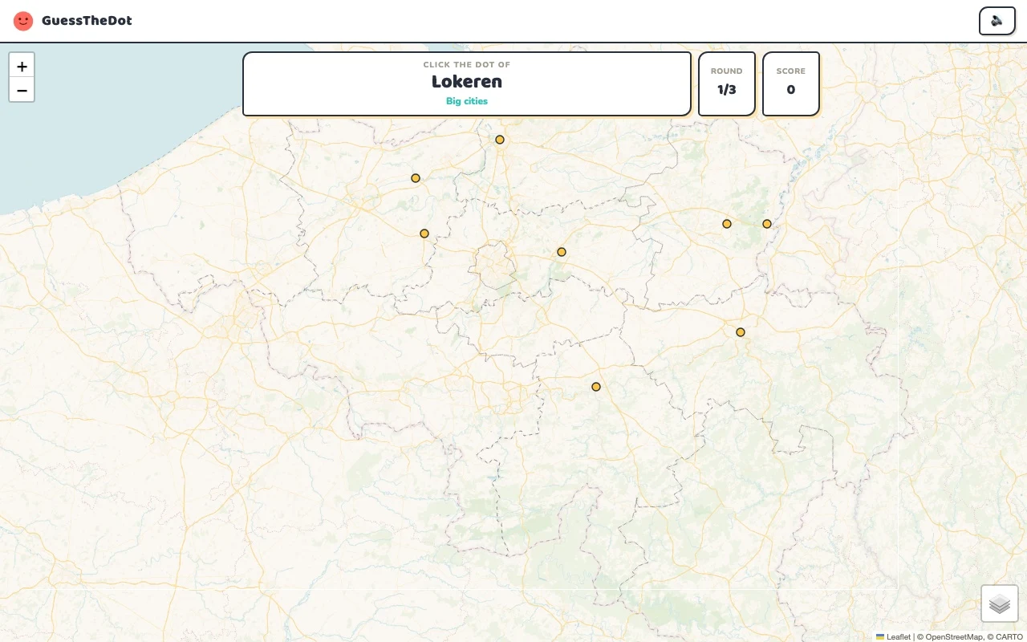
Task: Click the city name Lokeren
Action: (x=467, y=82)
